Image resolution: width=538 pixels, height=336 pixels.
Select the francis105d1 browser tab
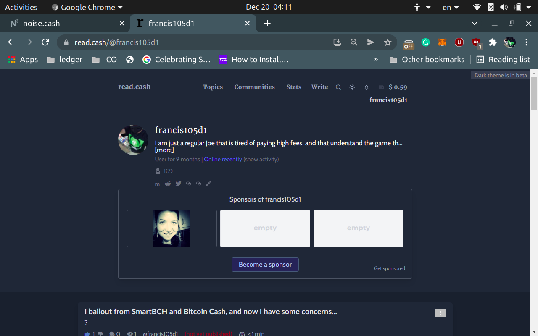(x=193, y=24)
